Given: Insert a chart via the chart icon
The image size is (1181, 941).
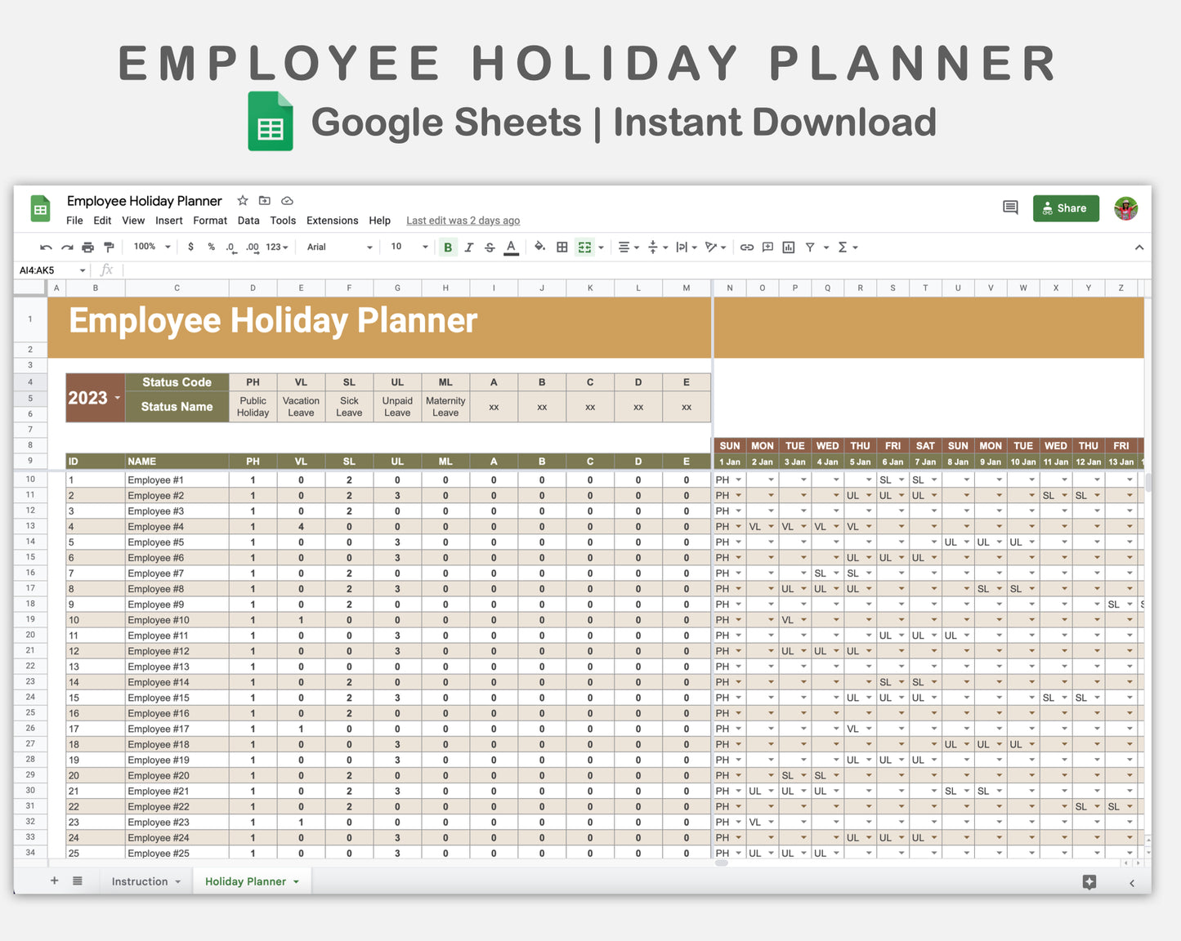Looking at the screenshot, I should click(x=788, y=247).
